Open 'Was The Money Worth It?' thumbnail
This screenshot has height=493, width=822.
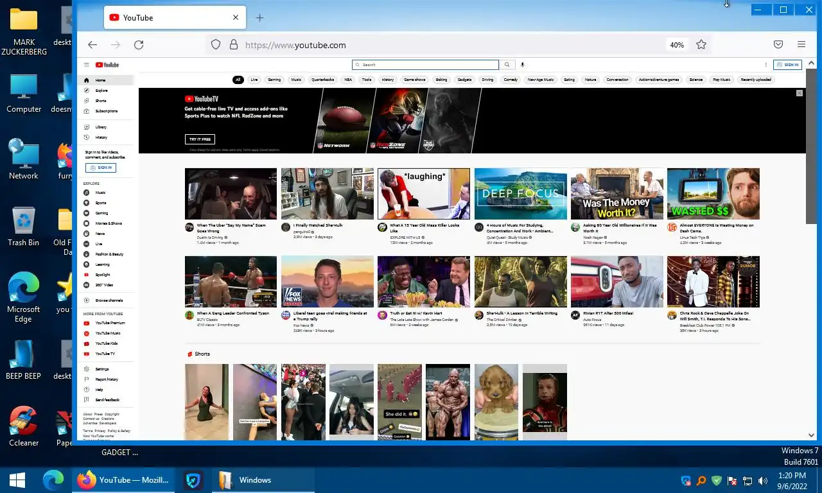click(x=617, y=194)
